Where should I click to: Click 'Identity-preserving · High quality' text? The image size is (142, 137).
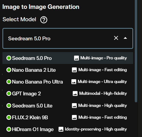point(96,129)
